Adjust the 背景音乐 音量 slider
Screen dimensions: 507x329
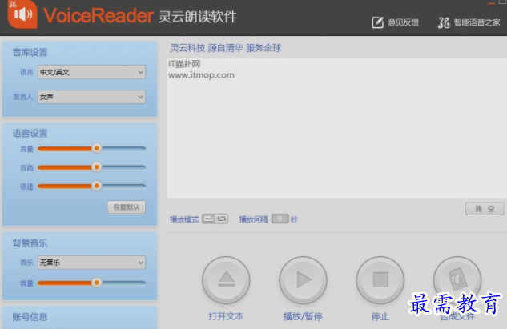[x=96, y=283]
